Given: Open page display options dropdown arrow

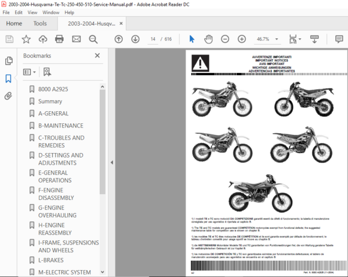Looking at the screenshot, I should point(300,39).
